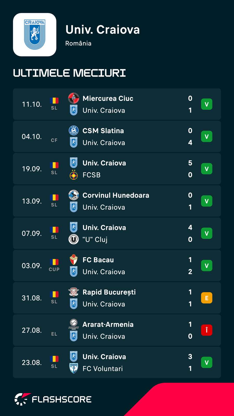Open the 23.08. FC Voluntari match
The height and width of the screenshot is (416, 234).
tap(117, 362)
